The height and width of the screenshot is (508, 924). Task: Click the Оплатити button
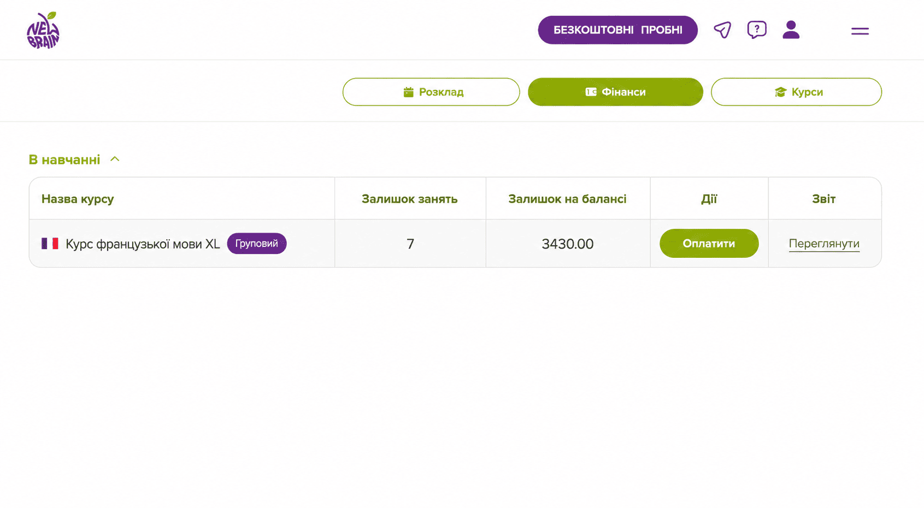click(x=709, y=244)
